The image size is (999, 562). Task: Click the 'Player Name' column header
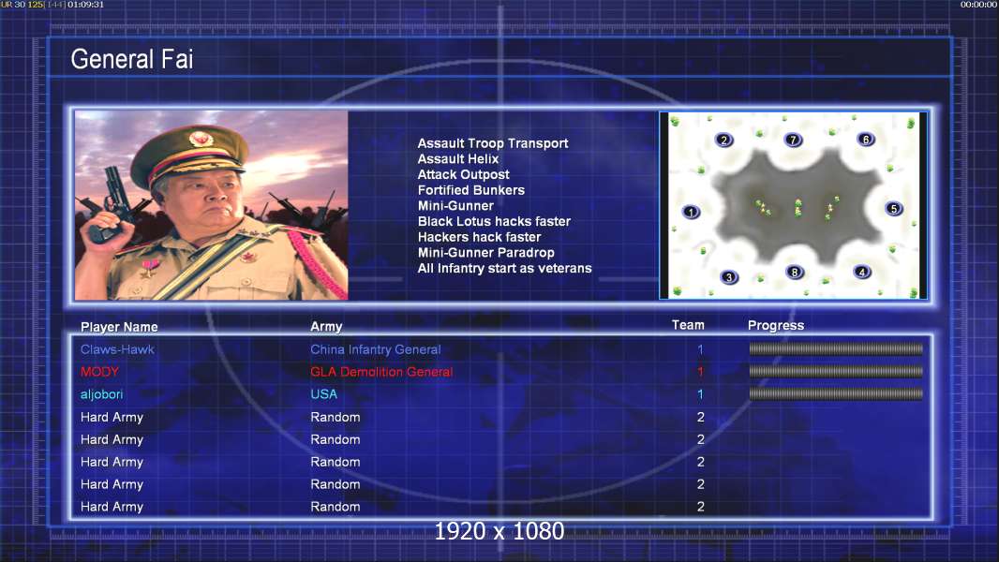click(x=119, y=327)
